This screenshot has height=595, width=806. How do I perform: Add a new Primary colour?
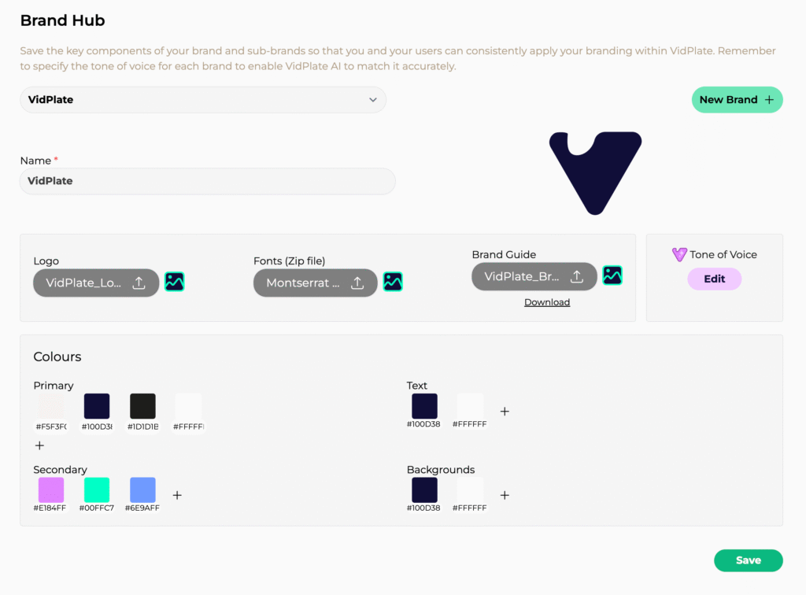[39, 445]
